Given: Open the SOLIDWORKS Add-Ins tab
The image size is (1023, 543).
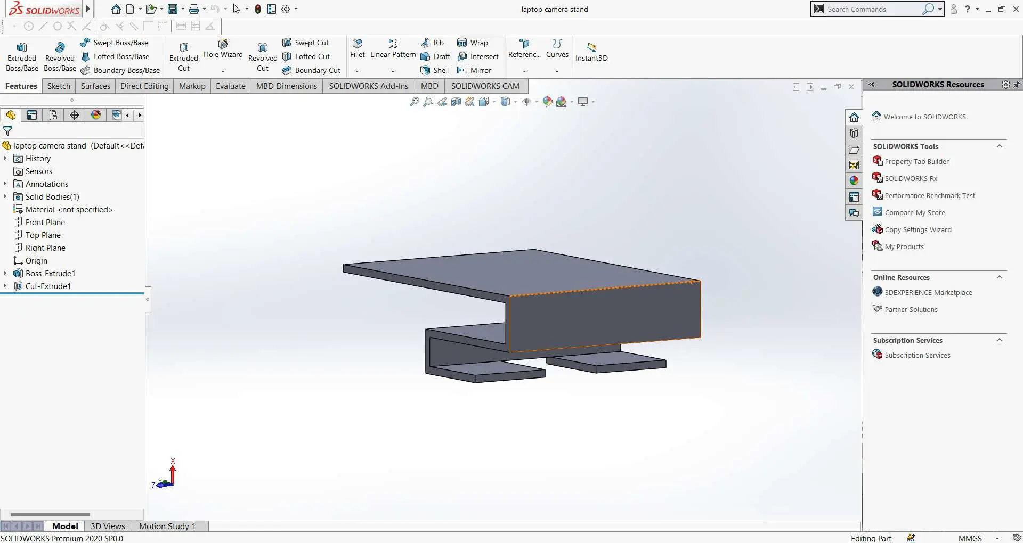Looking at the screenshot, I should 369,86.
